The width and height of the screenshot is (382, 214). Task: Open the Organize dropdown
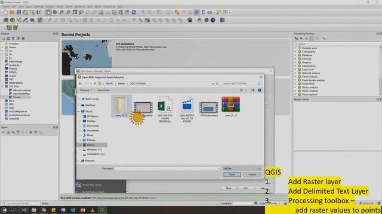coord(86,90)
